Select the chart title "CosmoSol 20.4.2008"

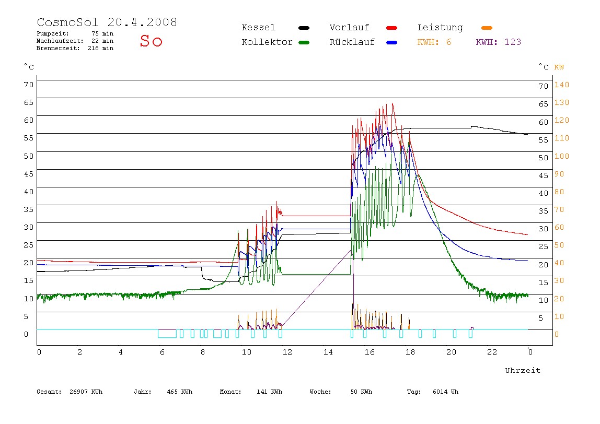tap(107, 22)
